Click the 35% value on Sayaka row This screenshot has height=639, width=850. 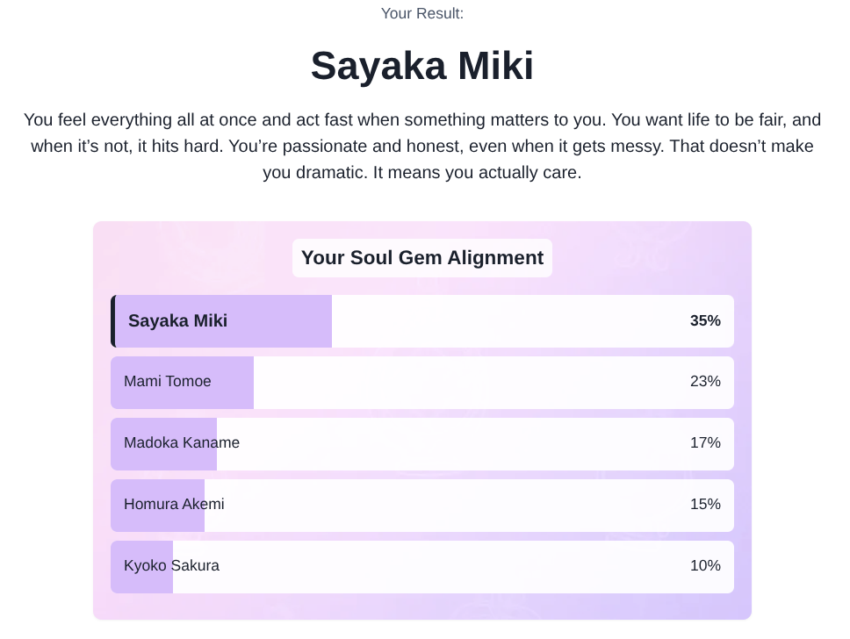(705, 321)
